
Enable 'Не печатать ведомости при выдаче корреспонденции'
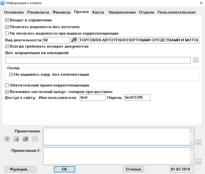tap(7, 33)
